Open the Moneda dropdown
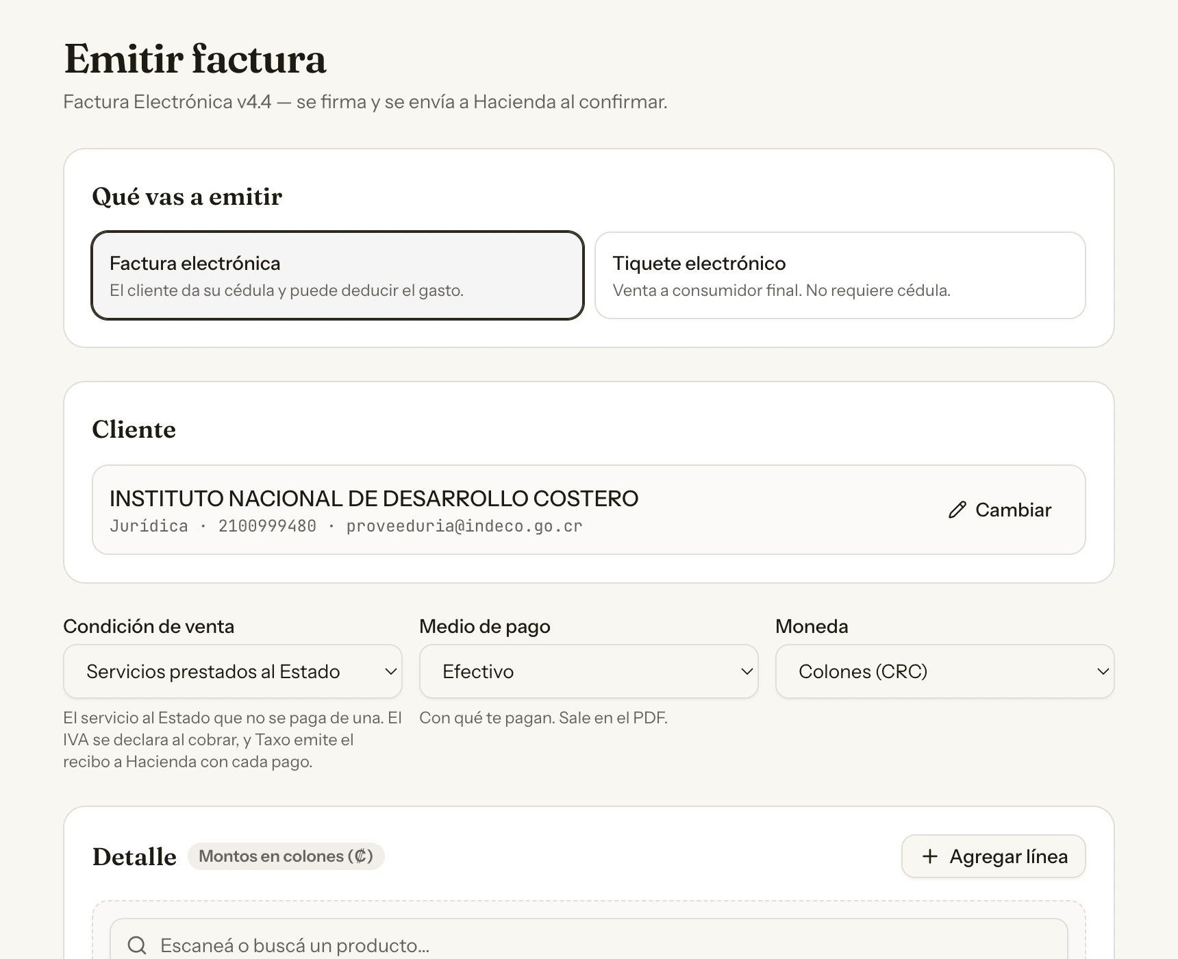 pyautogui.click(x=945, y=671)
